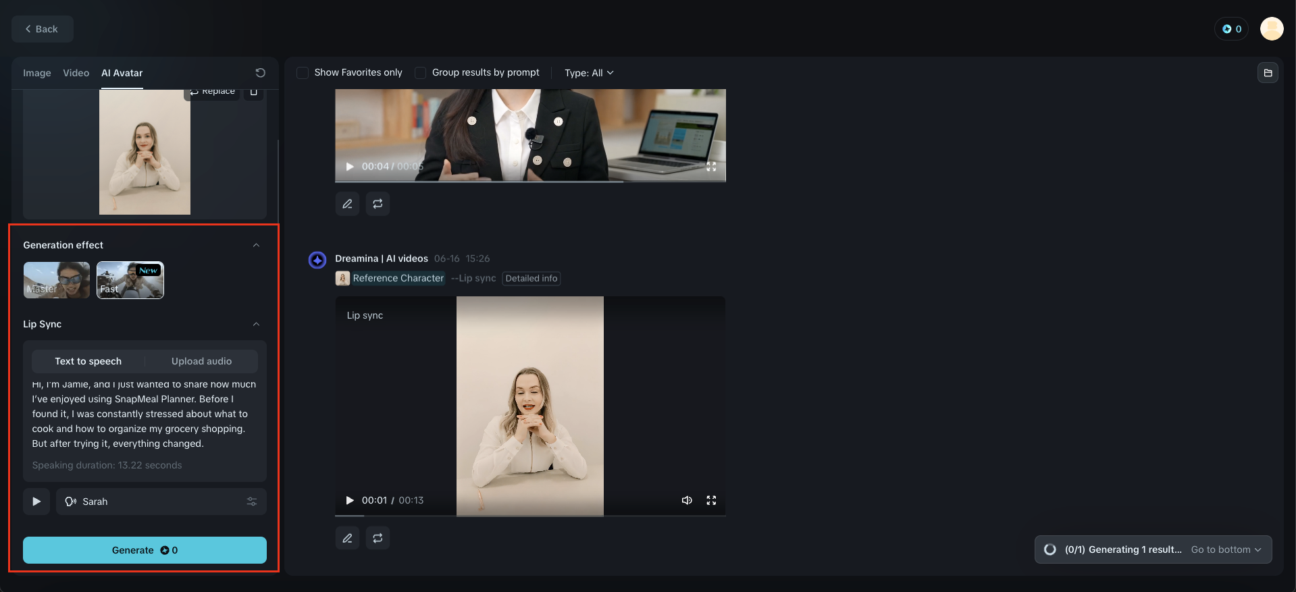This screenshot has width=1296, height=592.
Task: Choose the Master generation effect
Action: (57, 280)
